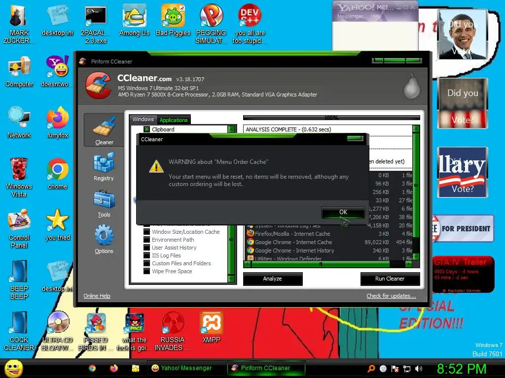The width and height of the screenshot is (505, 378).
Task: Toggle the Custom Files and Folders checkbox
Action: pos(146,263)
